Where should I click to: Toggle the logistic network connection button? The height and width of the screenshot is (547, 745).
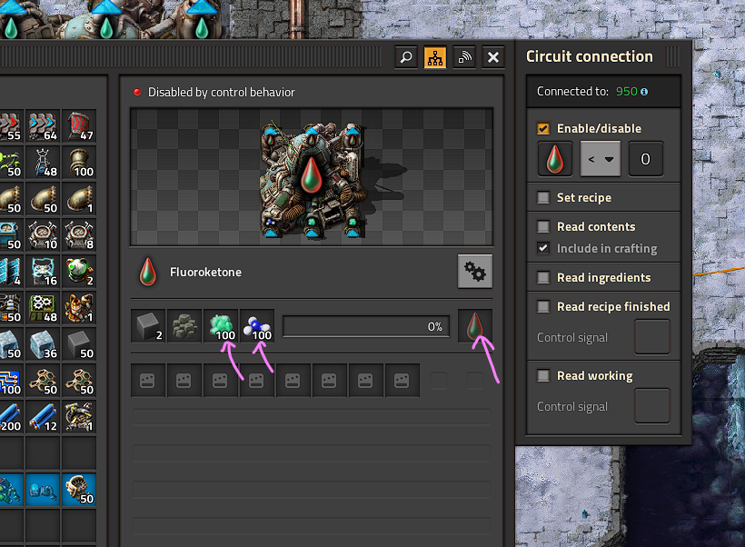(x=464, y=58)
